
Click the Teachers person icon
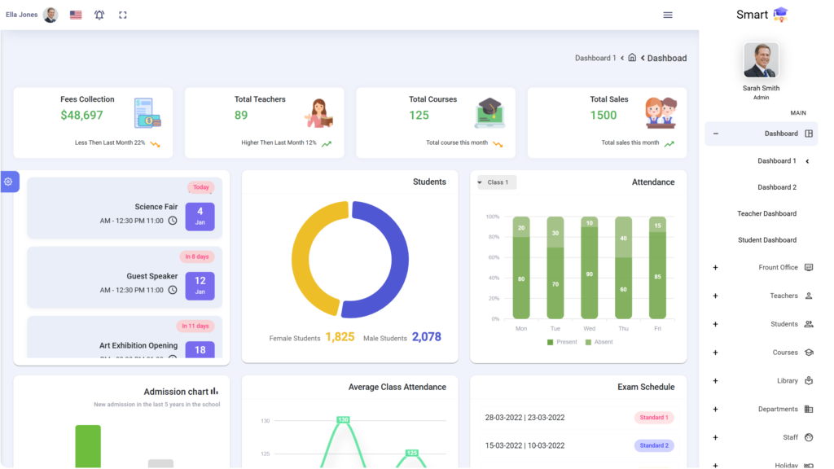tap(809, 296)
